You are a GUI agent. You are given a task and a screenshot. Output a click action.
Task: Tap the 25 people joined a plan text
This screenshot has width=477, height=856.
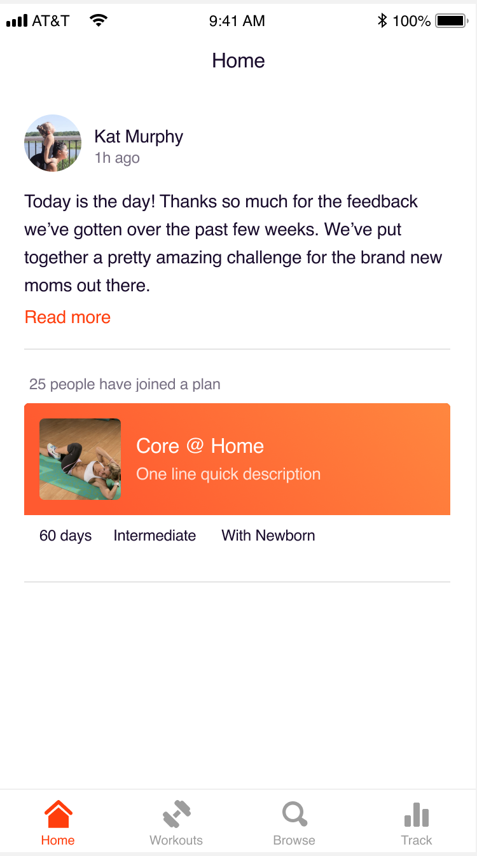coord(124,384)
